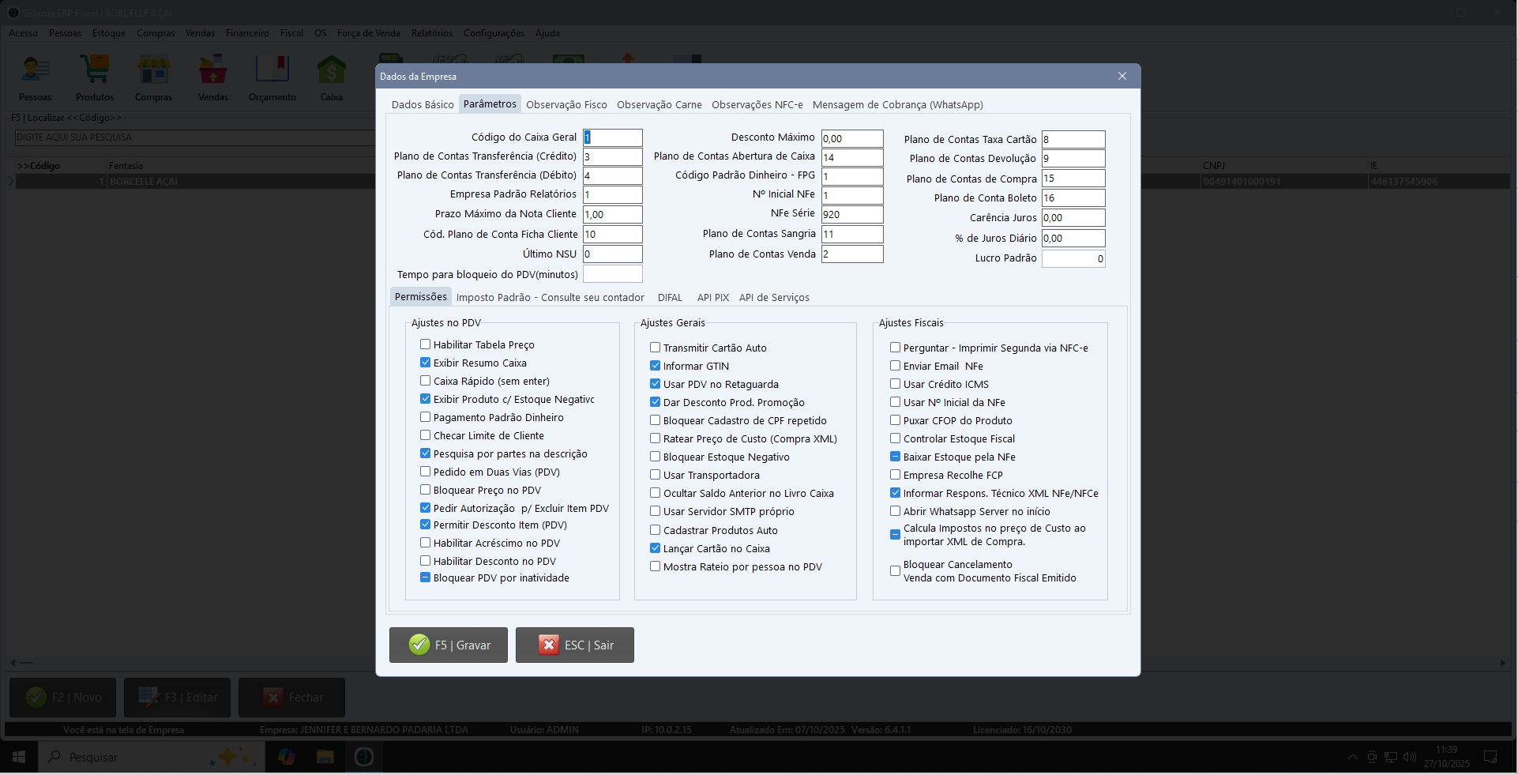1518x775 pixels.
Task: Click the F5 Gravar button
Action: pos(448,645)
